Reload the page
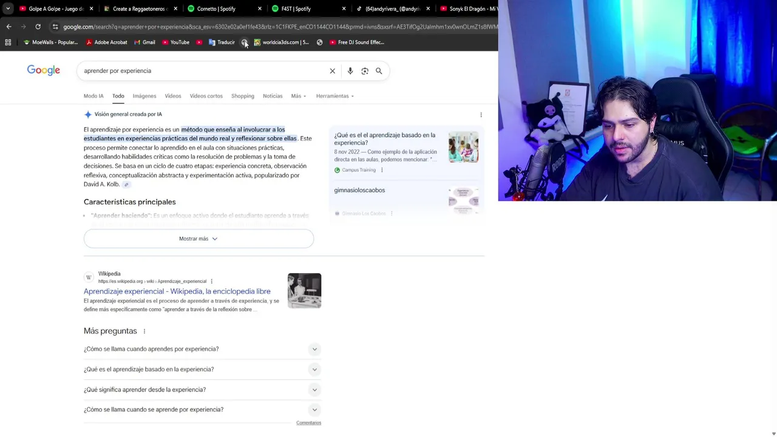 coord(38,27)
